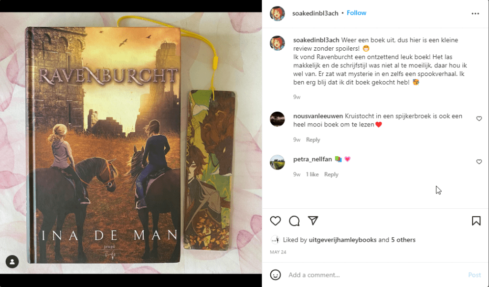Reply to nousvanleeuwen's comment
The width and height of the screenshot is (489, 287).
tap(313, 140)
